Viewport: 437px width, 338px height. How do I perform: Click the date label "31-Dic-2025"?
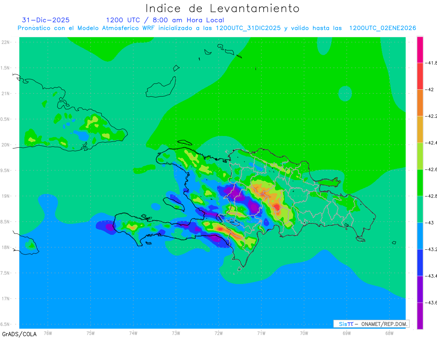pos(46,20)
